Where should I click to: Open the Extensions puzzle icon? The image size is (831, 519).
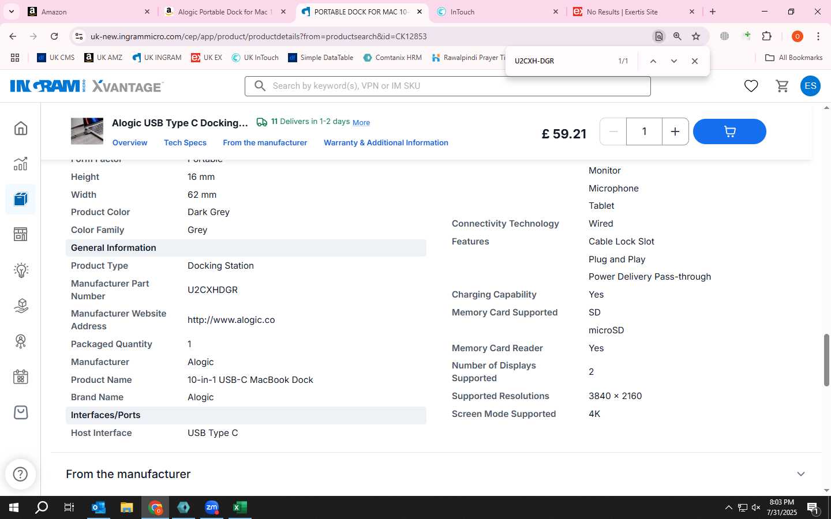[766, 36]
